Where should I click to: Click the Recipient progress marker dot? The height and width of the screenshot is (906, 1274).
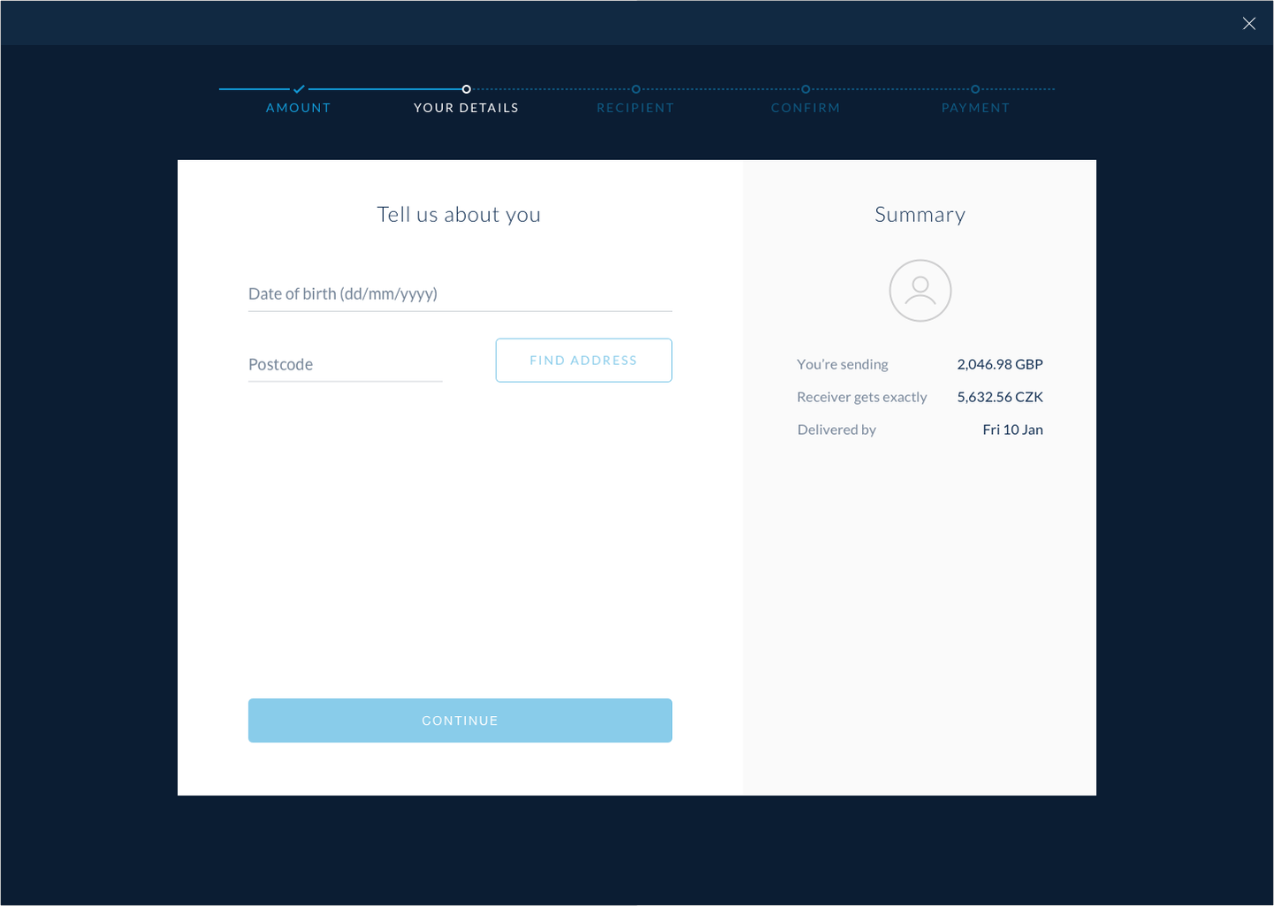point(636,89)
